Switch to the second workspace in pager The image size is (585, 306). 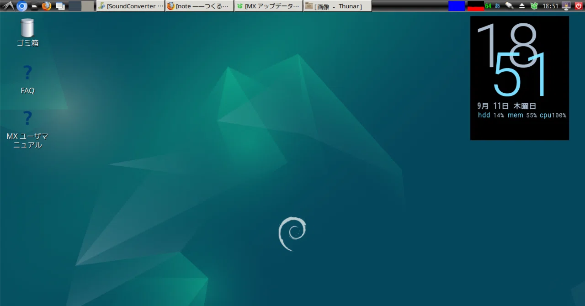click(88, 6)
